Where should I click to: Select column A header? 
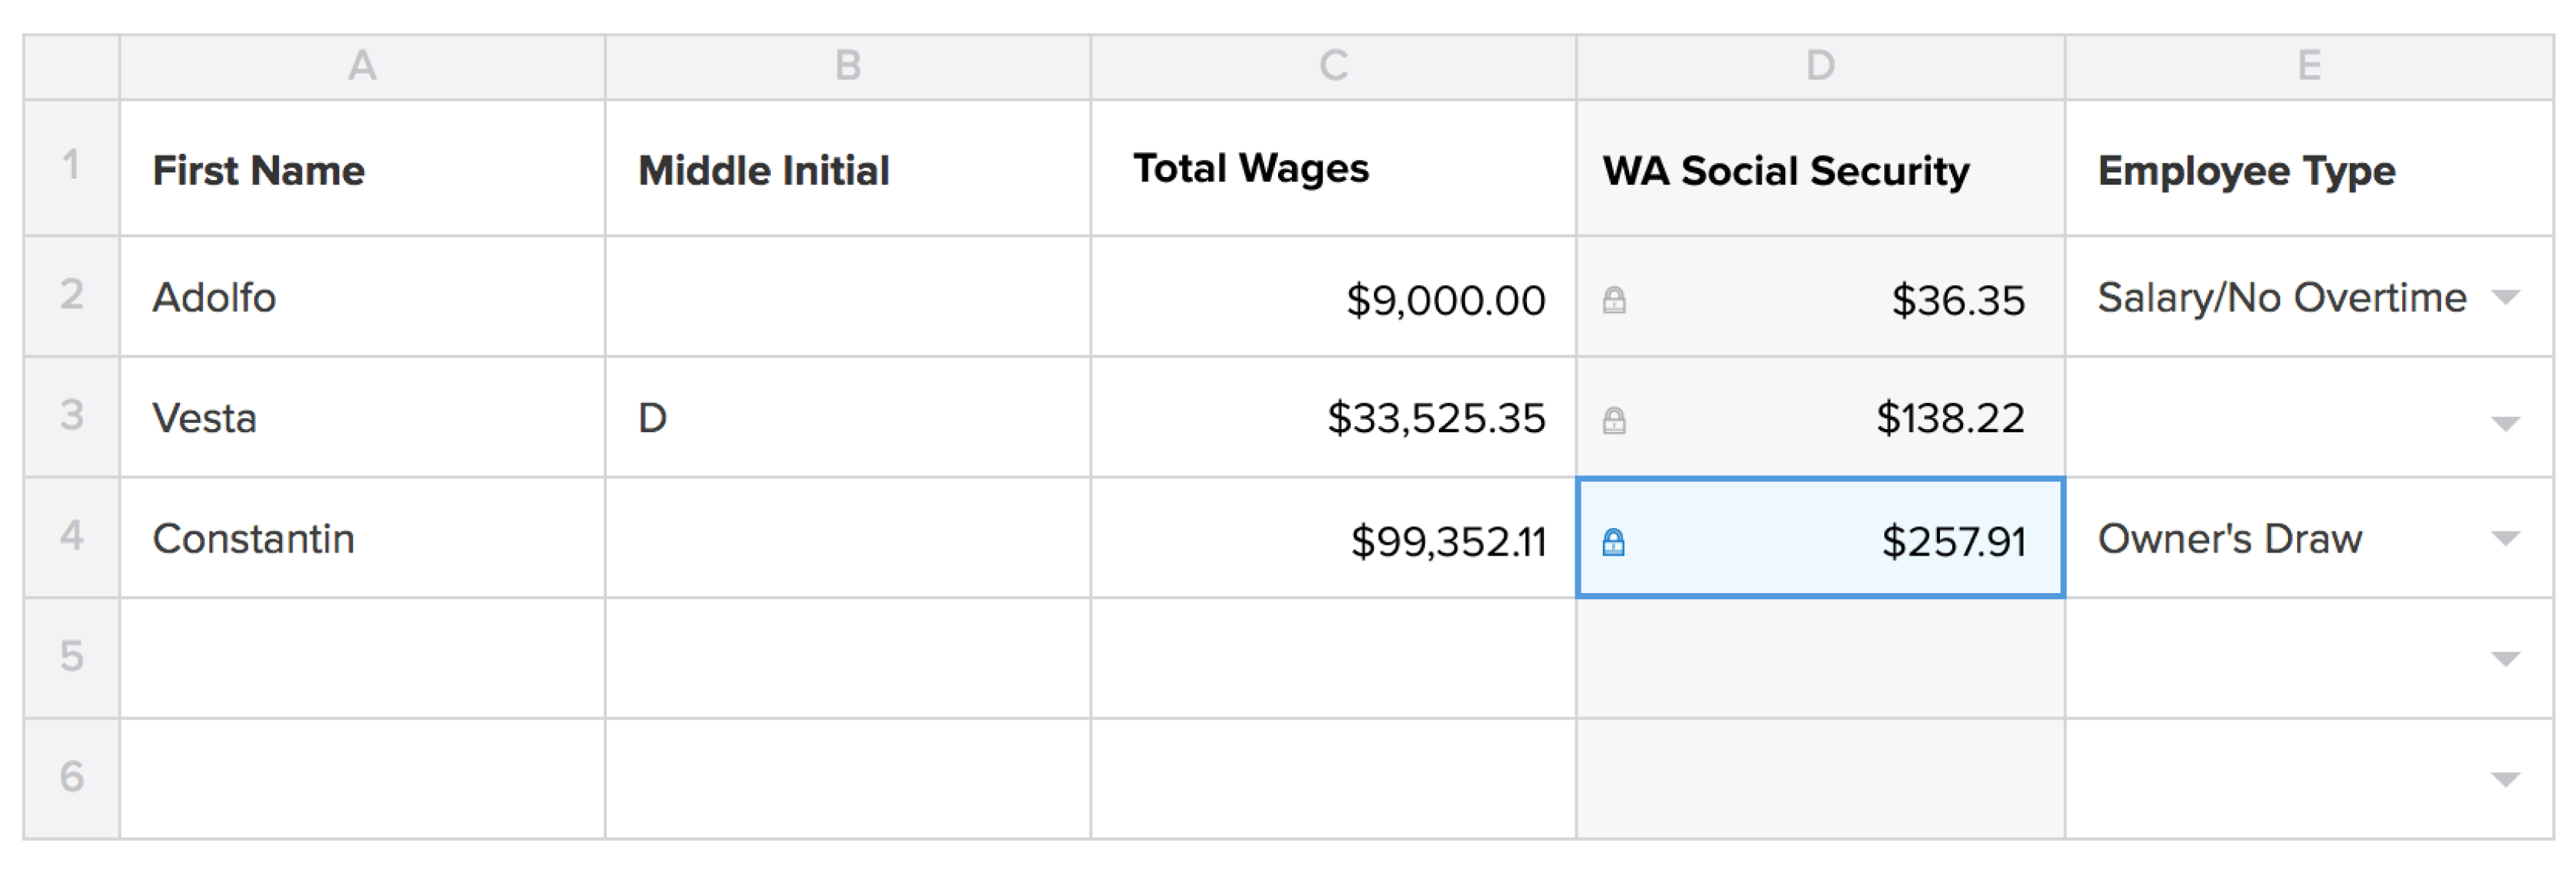[362, 66]
